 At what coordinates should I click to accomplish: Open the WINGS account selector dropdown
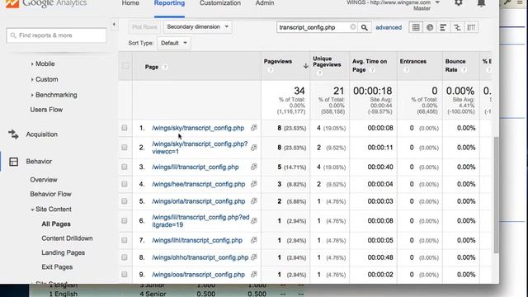point(437,2)
